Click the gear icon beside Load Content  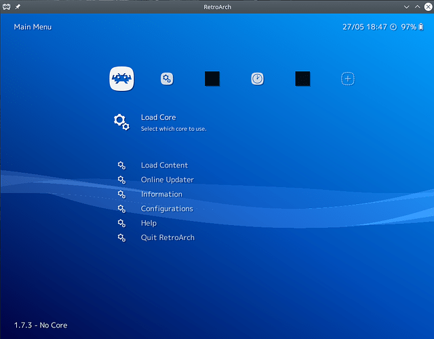(x=121, y=165)
